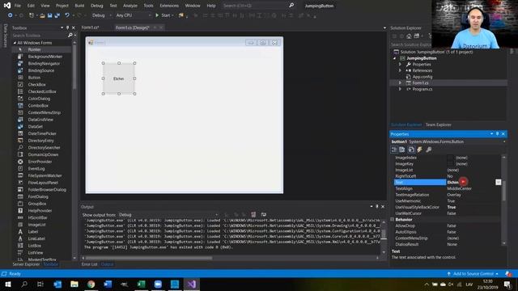Switch to the Server Explorer tab
The height and width of the screenshot is (291, 518).
click(26, 264)
